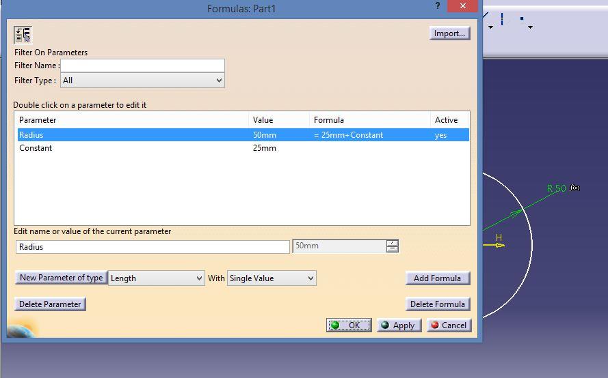This screenshot has height=378, width=608.
Task: Click the 'yes' active cell
Action: (x=441, y=135)
